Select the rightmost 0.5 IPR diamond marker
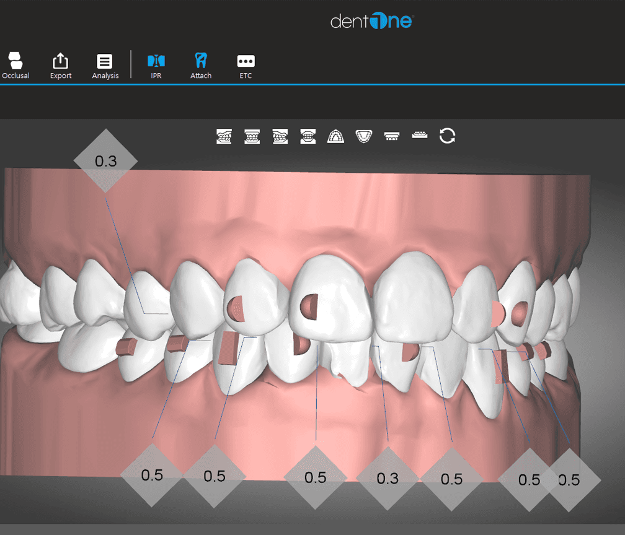Screen dimensions: 625x535 [x=569, y=480]
